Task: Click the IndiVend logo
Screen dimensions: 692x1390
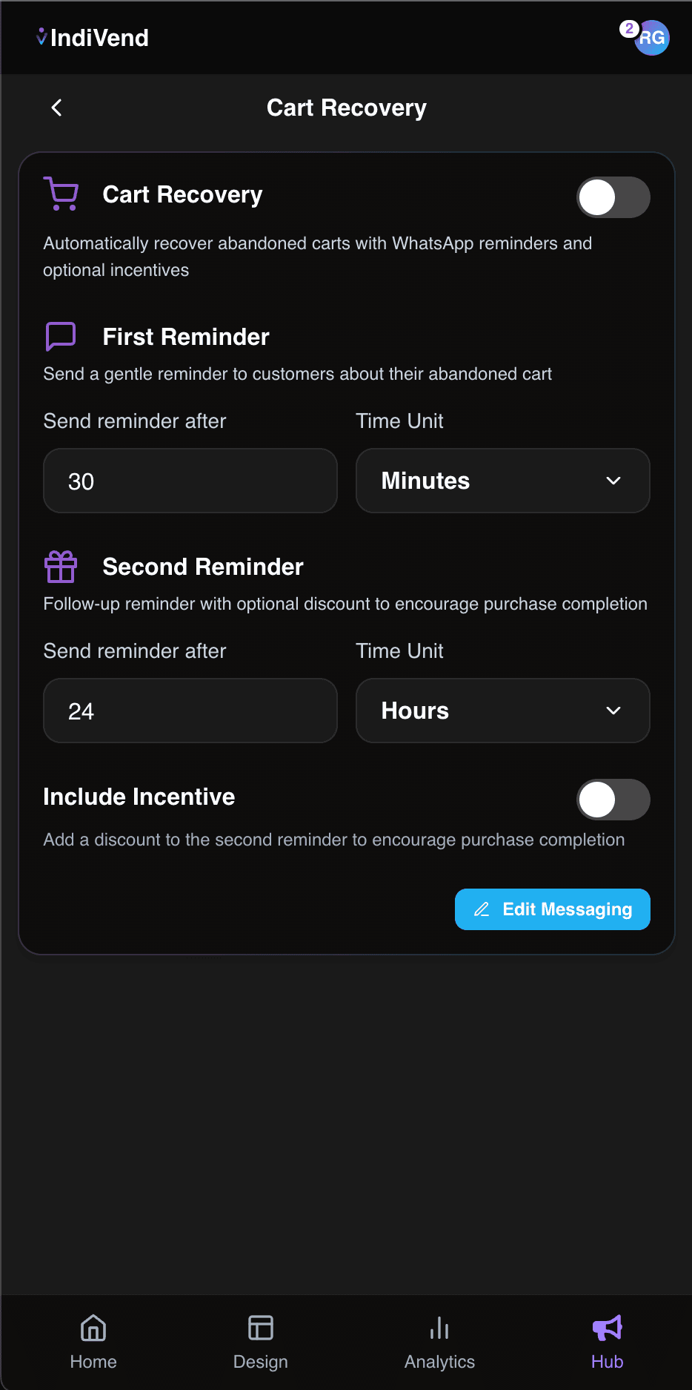Action: (93, 38)
